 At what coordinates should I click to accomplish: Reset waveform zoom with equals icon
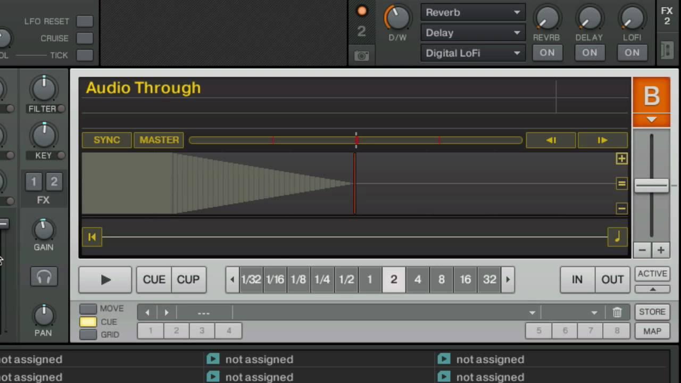pyautogui.click(x=621, y=184)
